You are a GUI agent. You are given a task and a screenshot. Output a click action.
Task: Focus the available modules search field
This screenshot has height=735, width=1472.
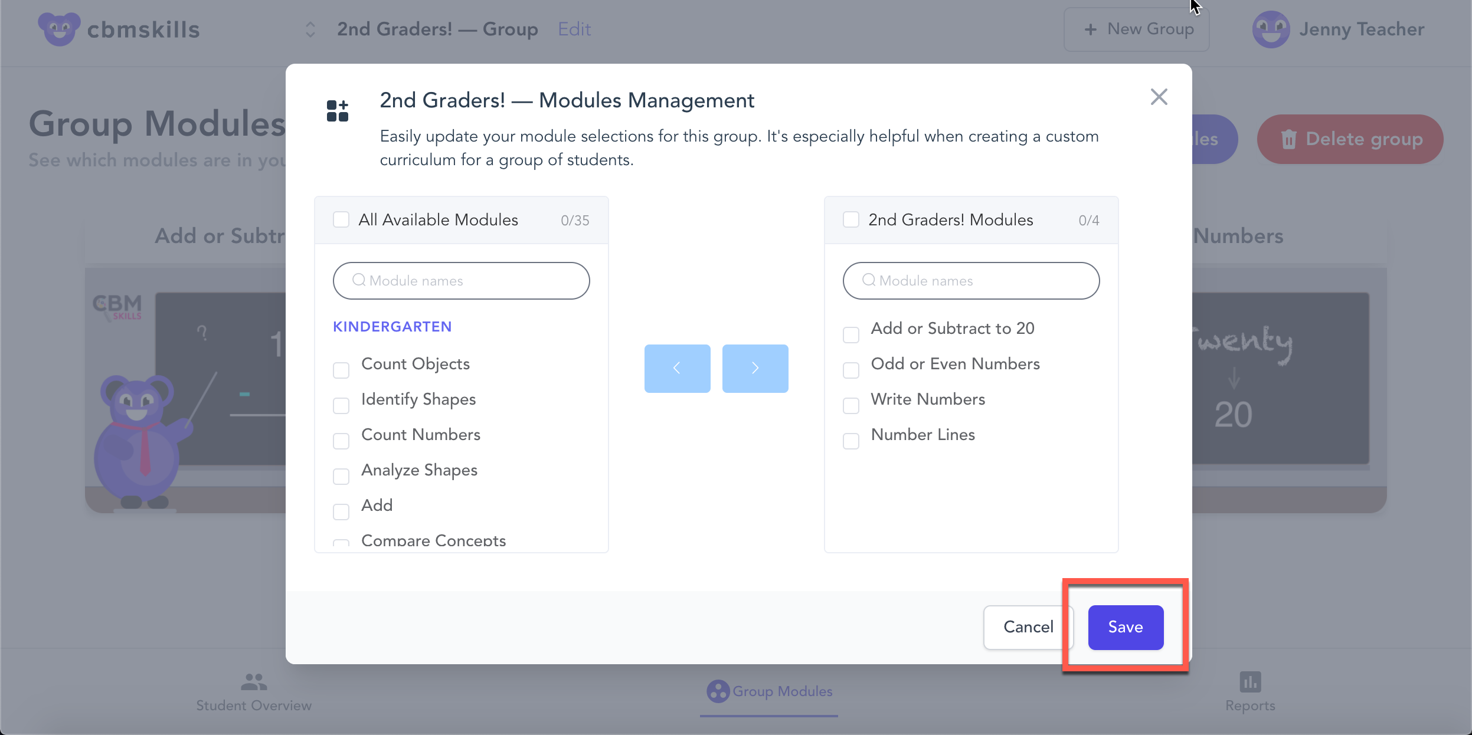tap(461, 281)
